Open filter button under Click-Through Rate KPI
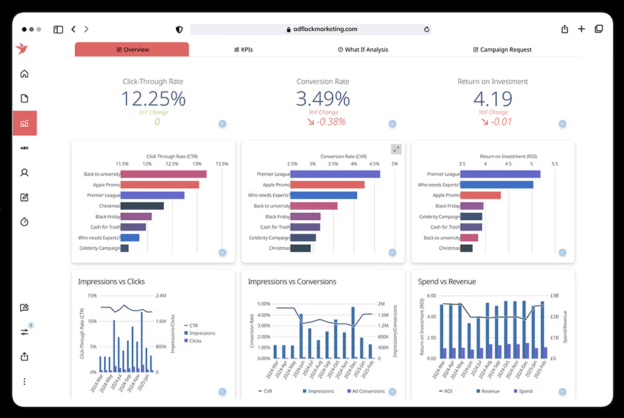624x418 pixels. (222, 124)
